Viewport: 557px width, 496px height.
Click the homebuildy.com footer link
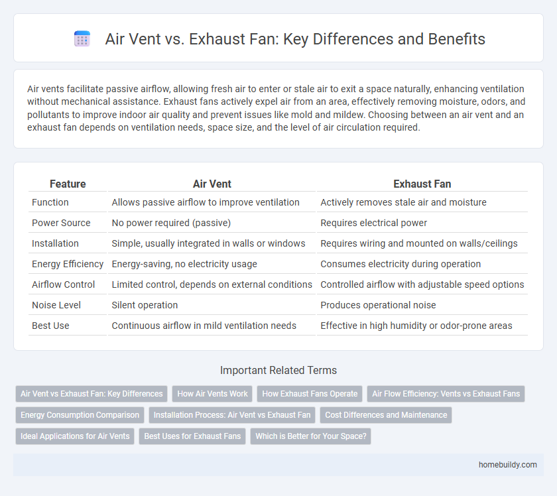507,465
